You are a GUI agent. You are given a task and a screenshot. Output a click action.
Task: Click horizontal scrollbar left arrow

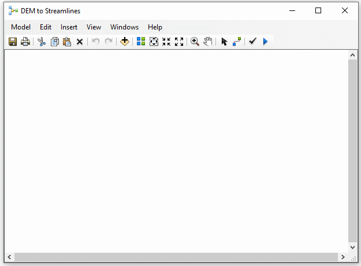(9, 257)
